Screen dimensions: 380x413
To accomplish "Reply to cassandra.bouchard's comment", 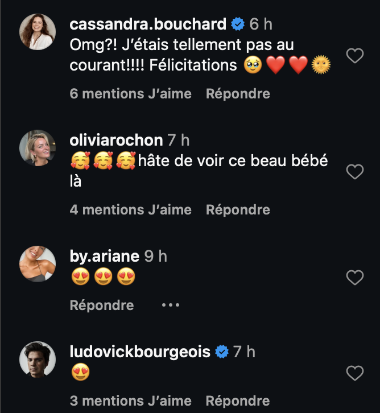I will coord(238,93).
